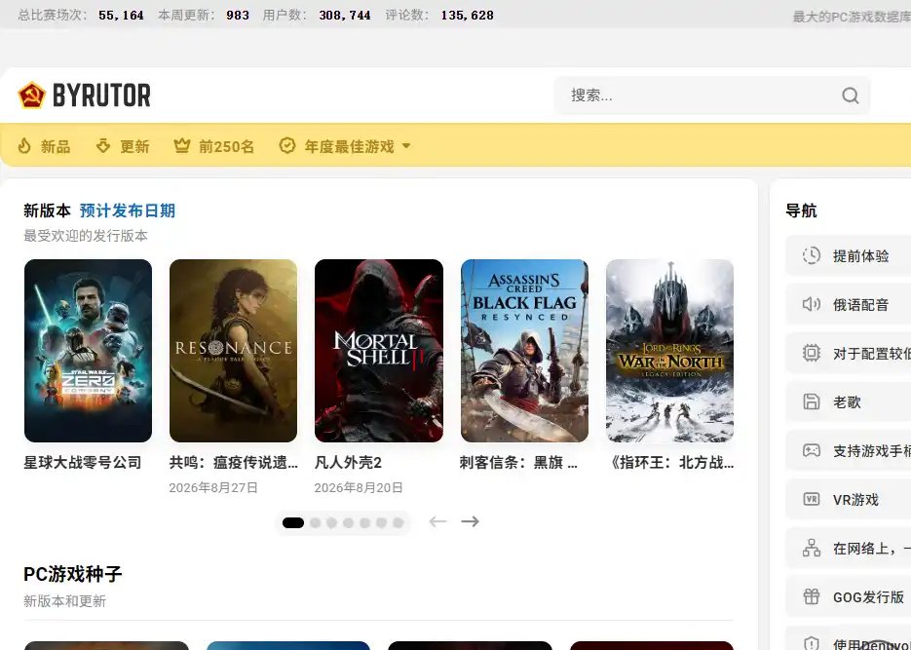Click the gamepad icon for 支持游戏手柄

pos(811,450)
